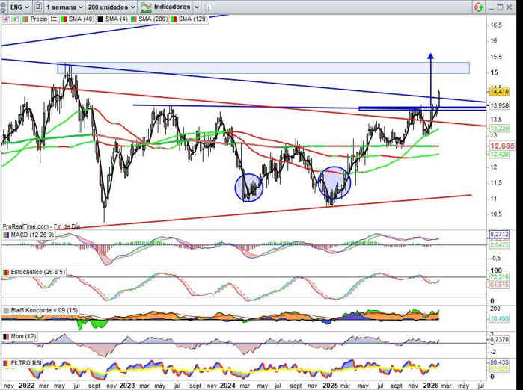Click the Blai5 Koncorde indicator icon

(x=5, y=309)
